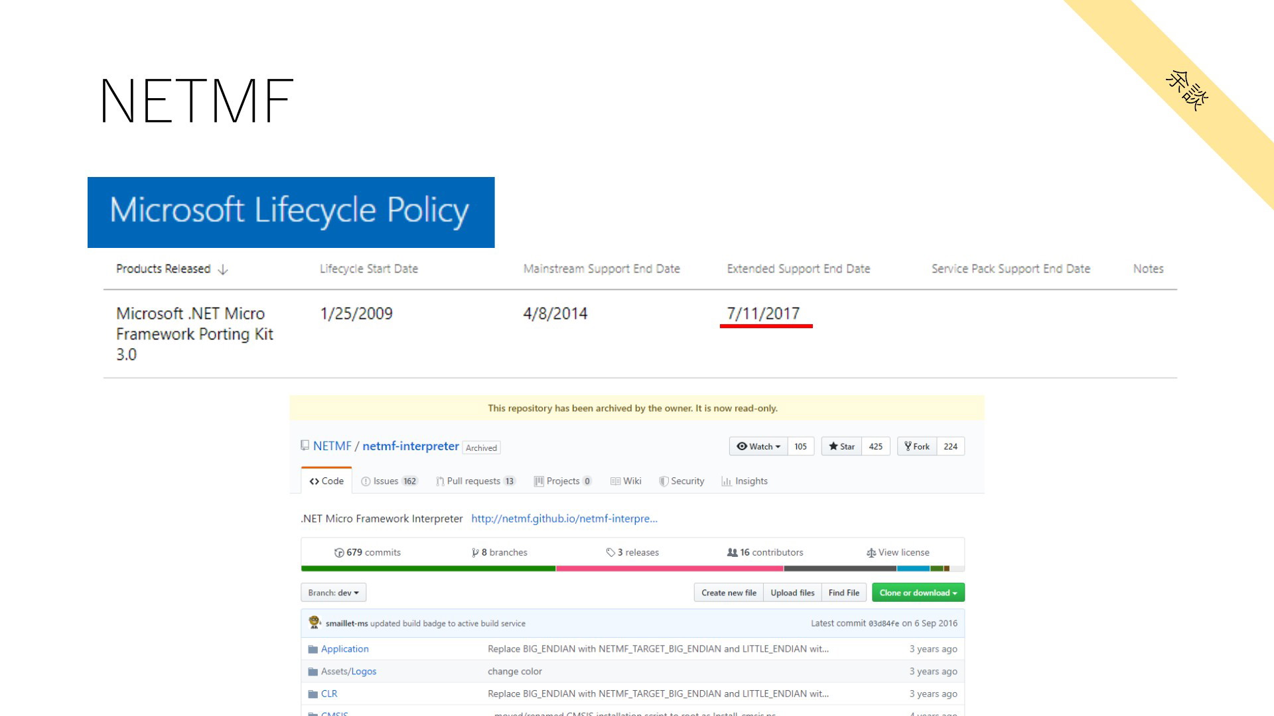Open the 8 branches link
The image size is (1274, 716).
coord(500,552)
